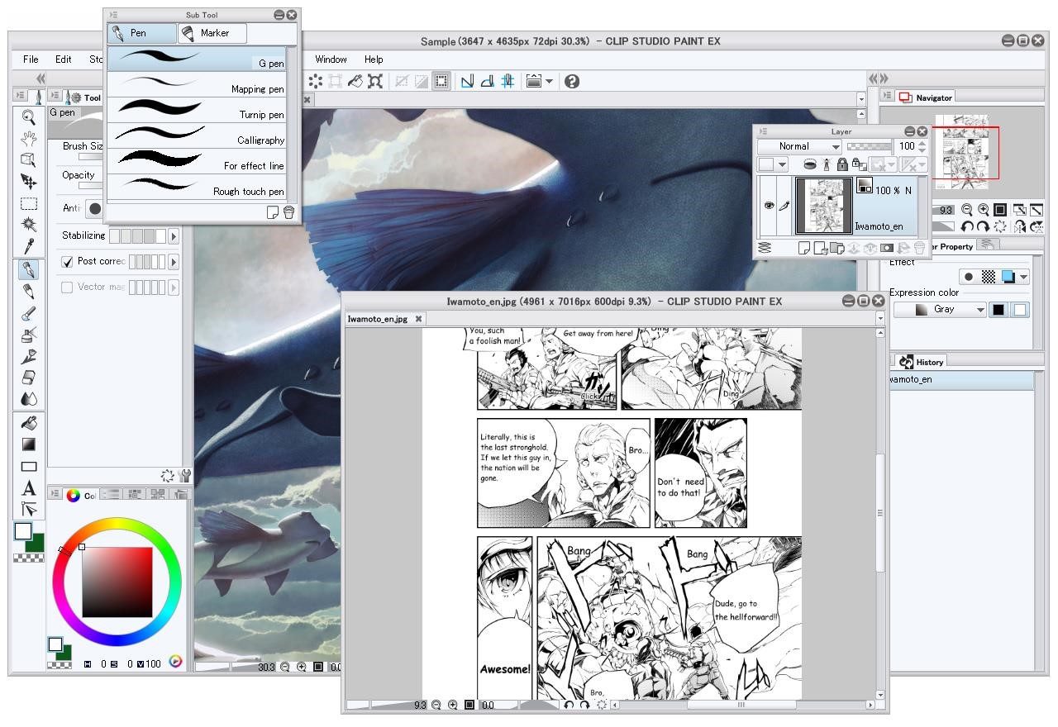The image size is (1058, 727).
Task: Create a new raster layer in the Layer palette
Action: [x=804, y=247]
